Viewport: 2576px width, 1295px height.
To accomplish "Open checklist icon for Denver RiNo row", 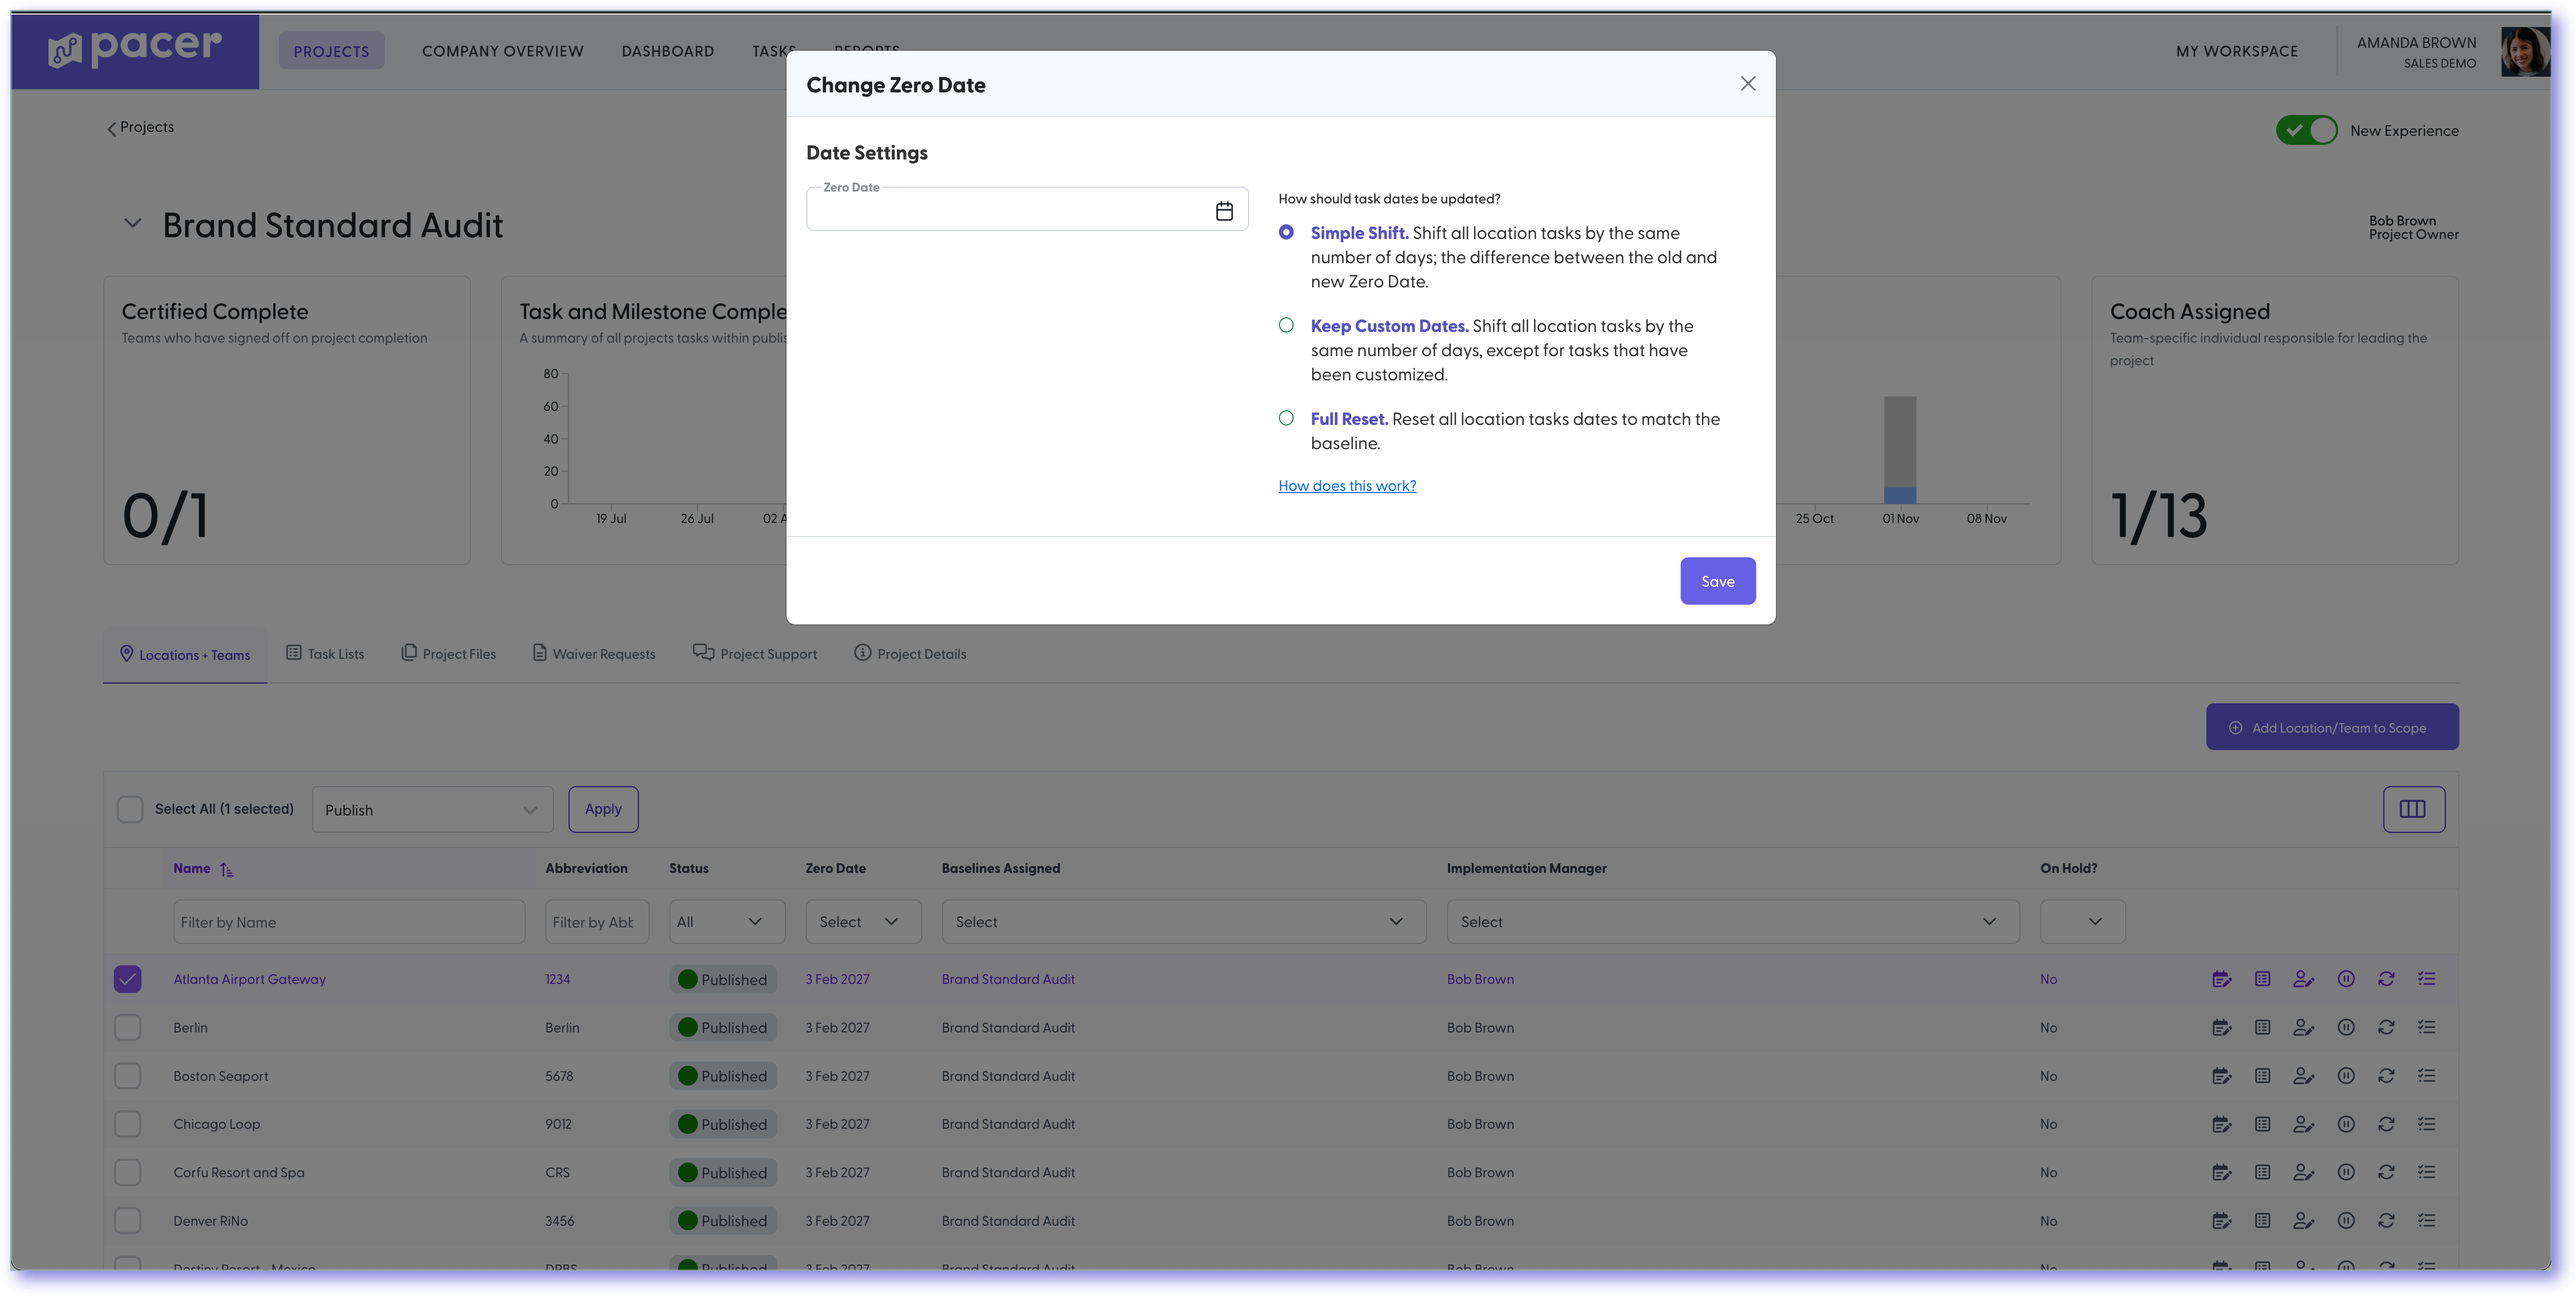I will [x=2426, y=1220].
